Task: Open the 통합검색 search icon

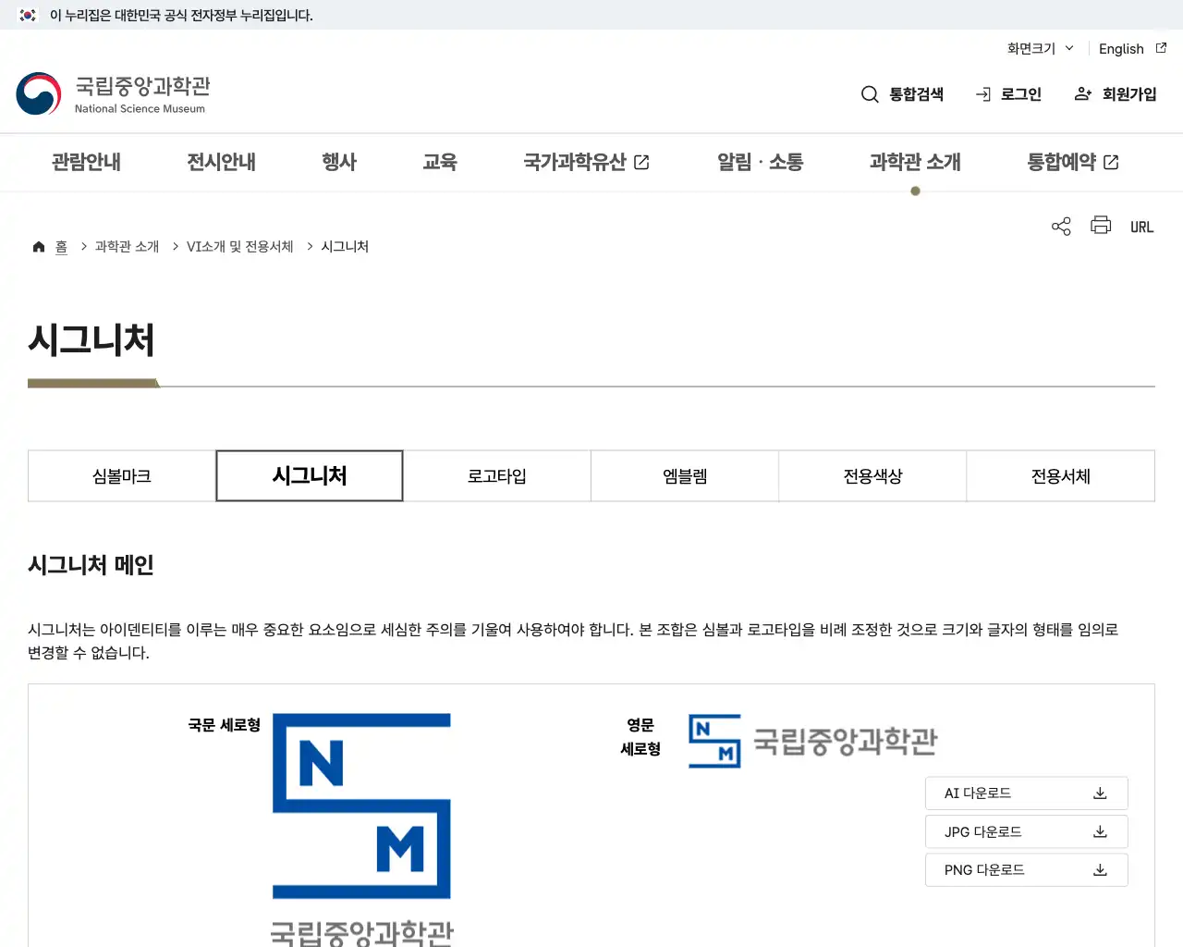Action: tap(870, 93)
